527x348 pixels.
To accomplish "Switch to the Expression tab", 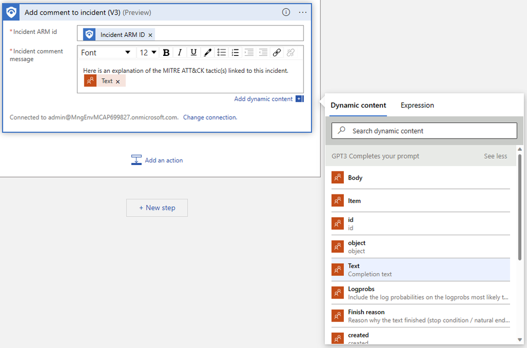I will pos(417,105).
